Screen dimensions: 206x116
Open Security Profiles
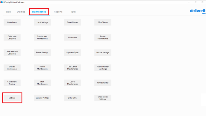pyautogui.click(x=42, y=98)
